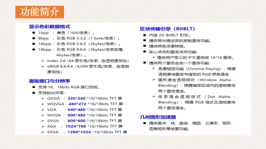
Task: Click the arrow bullet before SXGA
Action: [43, 132]
